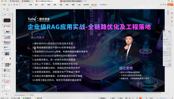Click the Office 主题 status item
The width and height of the screenshot is (174, 99).
click(16, 98)
